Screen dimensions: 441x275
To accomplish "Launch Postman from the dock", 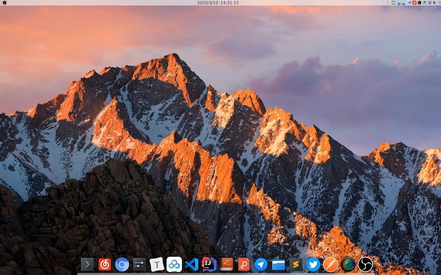I will point(330,265).
